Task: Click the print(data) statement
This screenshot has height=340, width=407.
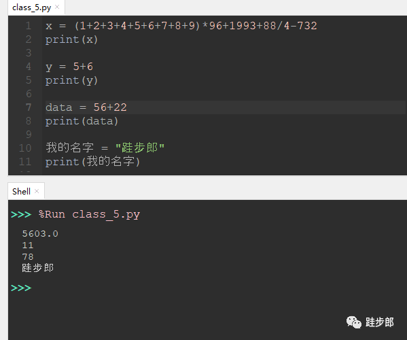Action: tap(82, 121)
